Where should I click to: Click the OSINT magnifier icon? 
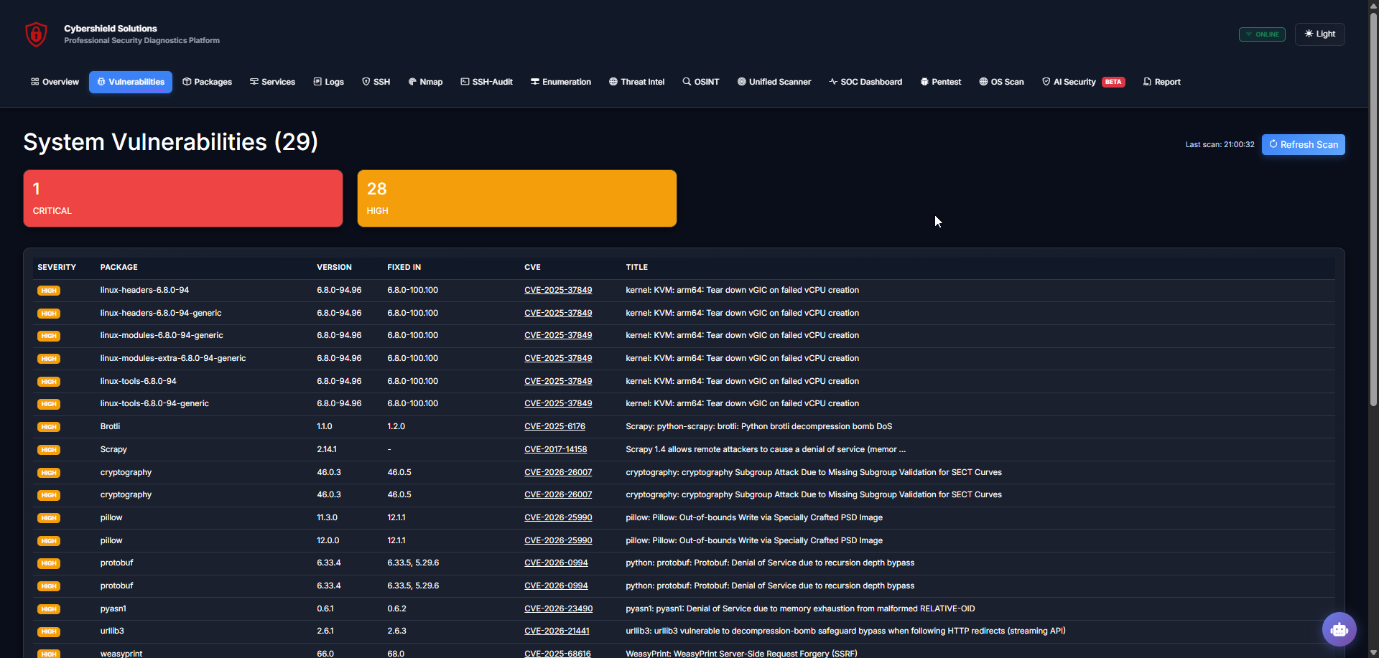tap(687, 82)
